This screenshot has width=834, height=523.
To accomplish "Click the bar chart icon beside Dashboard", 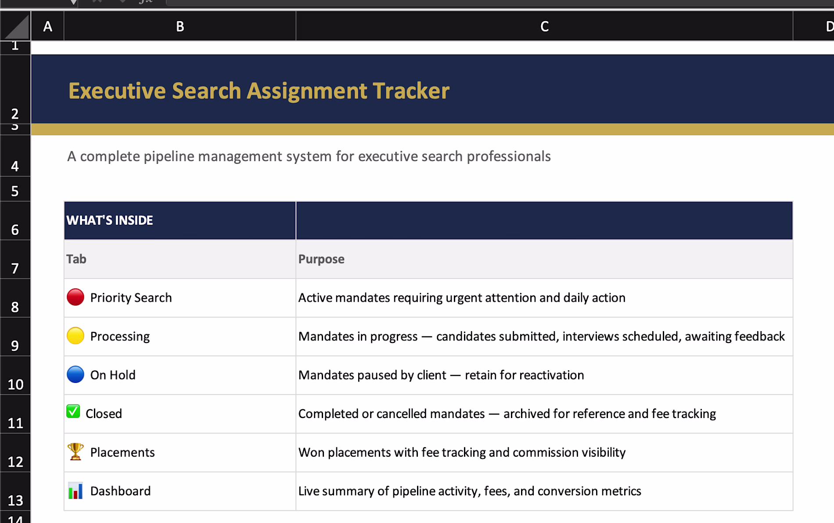I will (x=75, y=491).
